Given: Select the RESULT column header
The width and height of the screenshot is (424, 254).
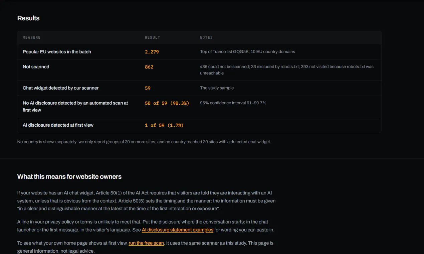Looking at the screenshot, I should 153,37.
